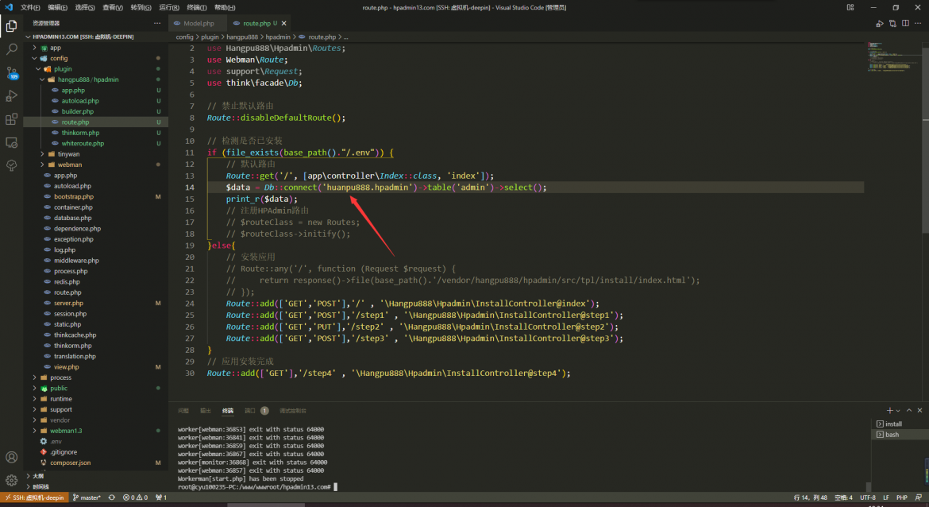The image size is (929, 507).
Task: Open whiteroute.php in the file tree
Action: tap(83, 144)
